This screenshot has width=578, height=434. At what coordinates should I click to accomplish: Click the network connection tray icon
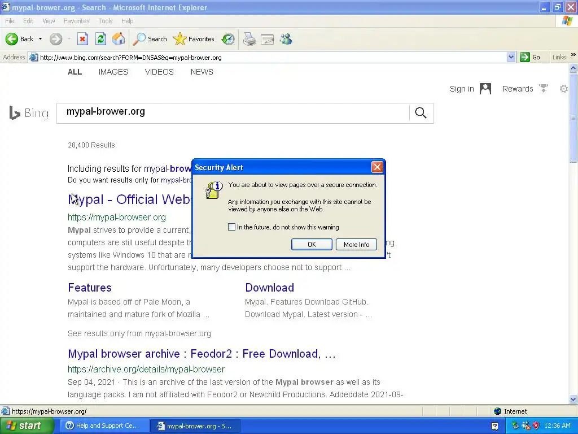pos(526,426)
